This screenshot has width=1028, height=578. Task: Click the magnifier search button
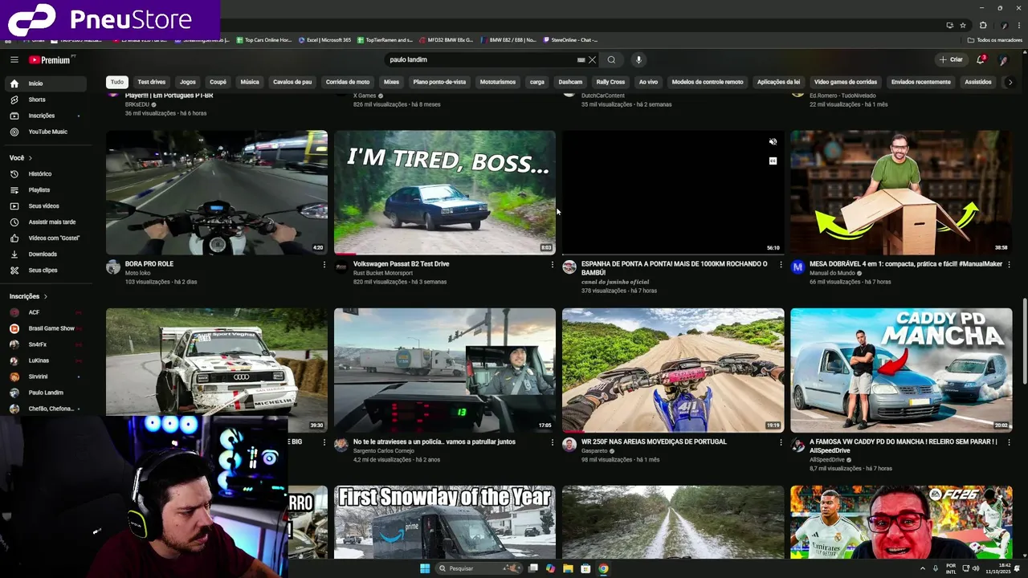click(x=611, y=59)
